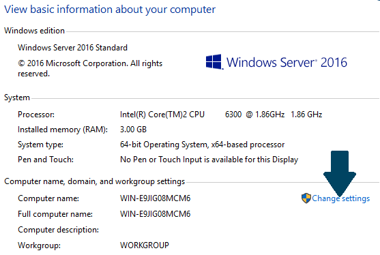
Task: Click the UAC shield icon beside Change settings
Action: (306, 198)
